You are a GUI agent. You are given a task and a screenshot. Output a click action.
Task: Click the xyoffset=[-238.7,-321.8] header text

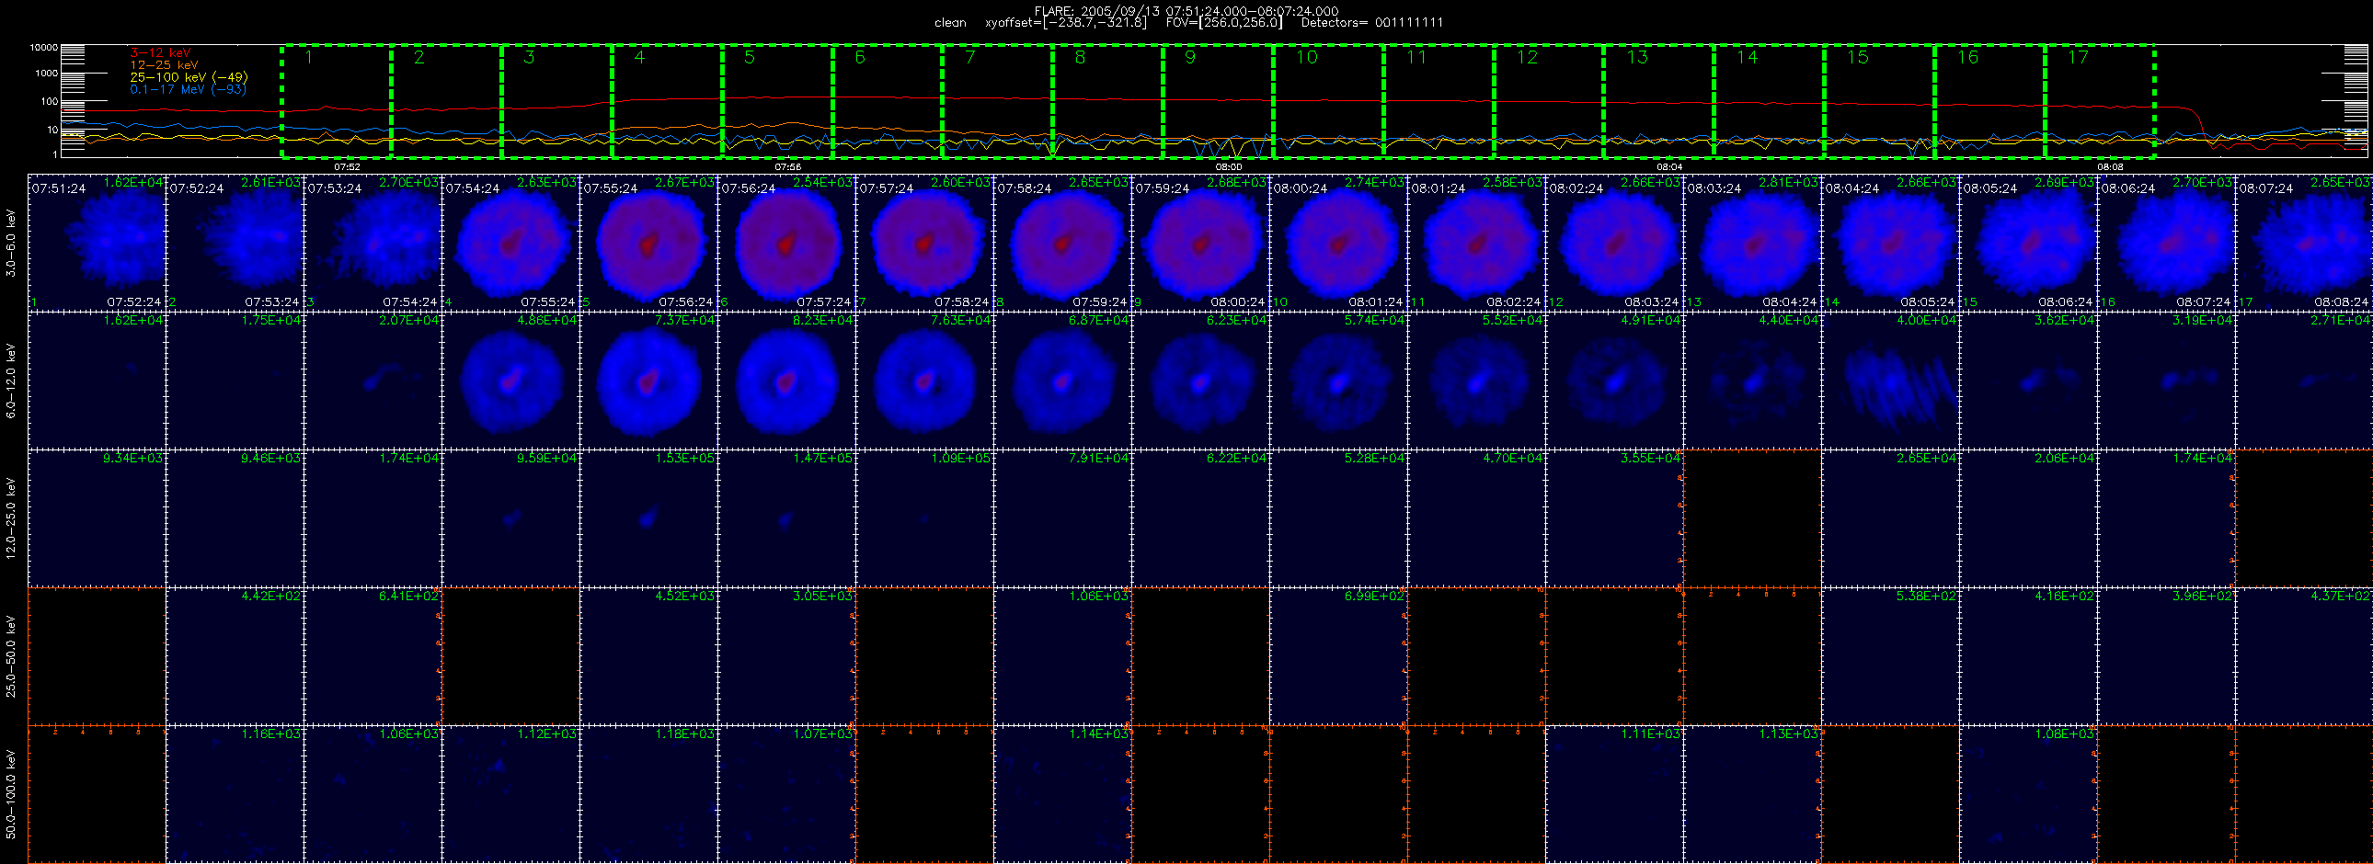click(x=1066, y=23)
